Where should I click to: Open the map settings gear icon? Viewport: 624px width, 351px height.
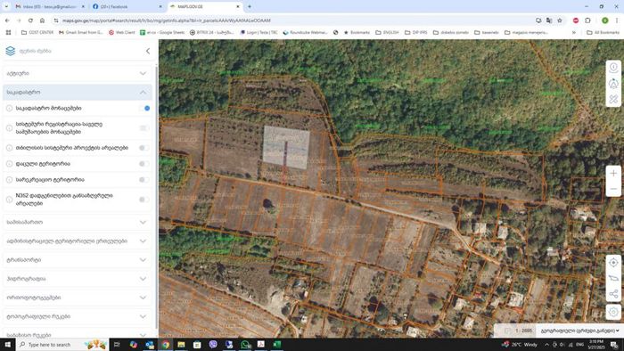[613, 311]
